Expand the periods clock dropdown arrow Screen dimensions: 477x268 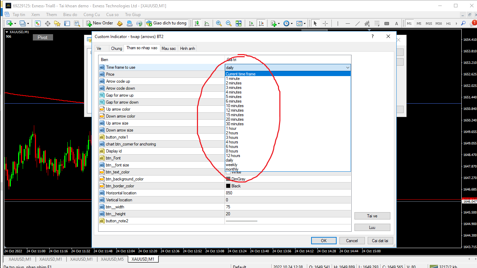tap(292, 23)
